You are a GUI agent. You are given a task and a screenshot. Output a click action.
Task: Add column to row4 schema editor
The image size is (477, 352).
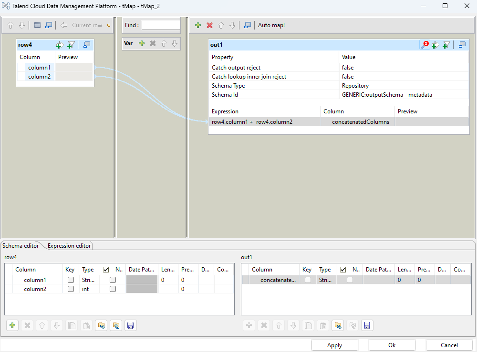coord(12,325)
